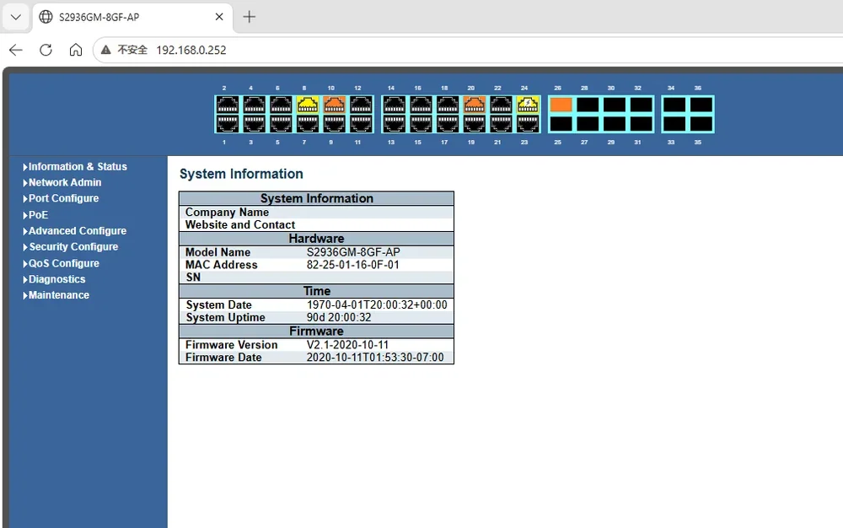Viewport: 843px width, 528px height.
Task: Click the Website and Contact label
Action: (239, 224)
